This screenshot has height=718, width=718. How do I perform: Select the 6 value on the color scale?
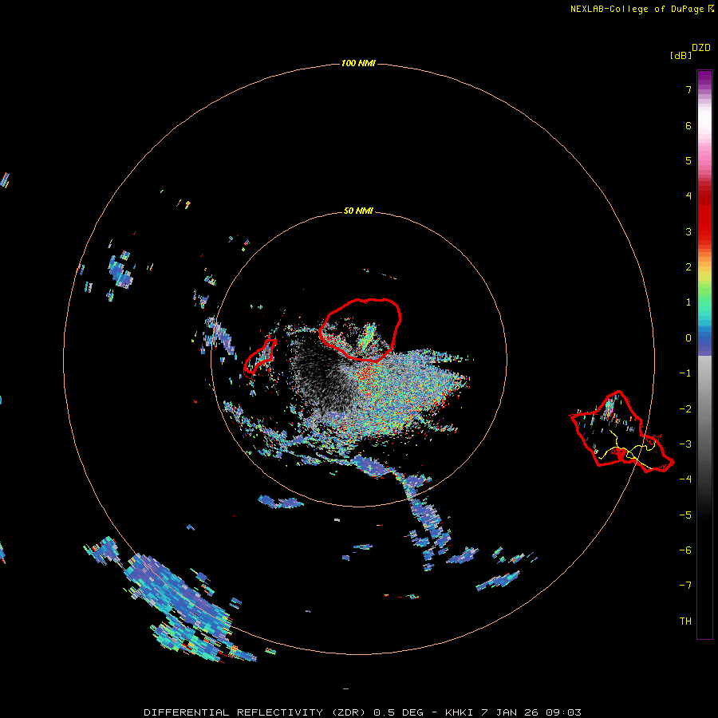(x=688, y=125)
